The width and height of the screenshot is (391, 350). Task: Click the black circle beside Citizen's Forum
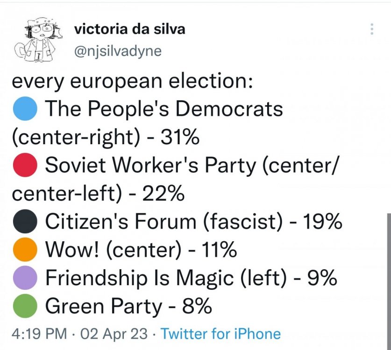coord(25,222)
